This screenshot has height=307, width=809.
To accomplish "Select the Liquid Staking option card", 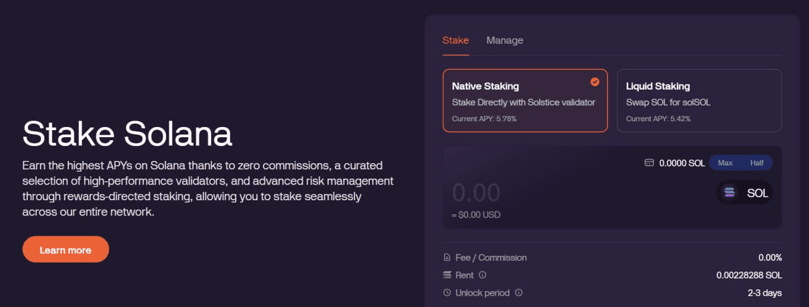I will [698, 100].
